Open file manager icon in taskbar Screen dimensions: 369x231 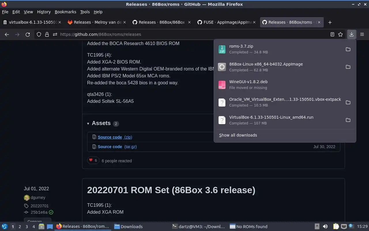[x=42, y=227]
